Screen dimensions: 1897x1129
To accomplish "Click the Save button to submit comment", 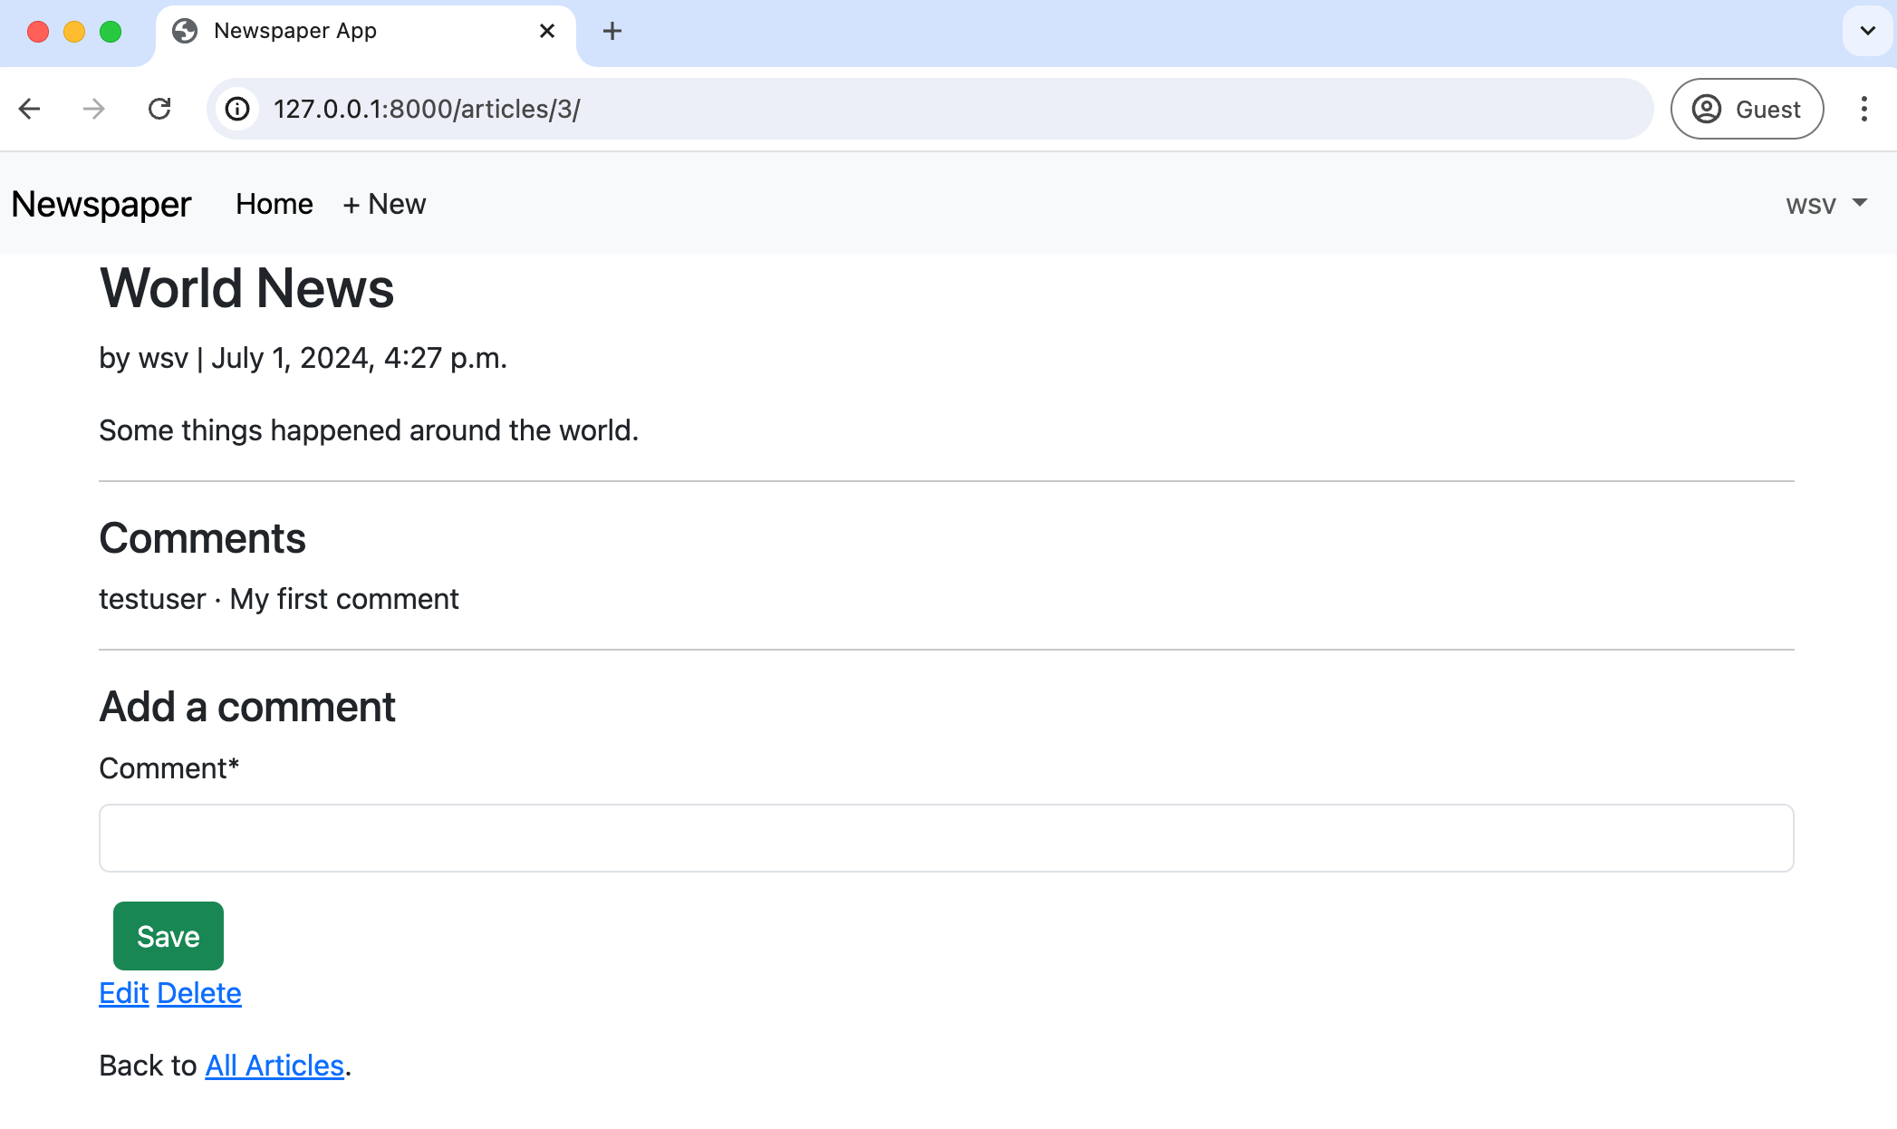I will pos(167,935).
